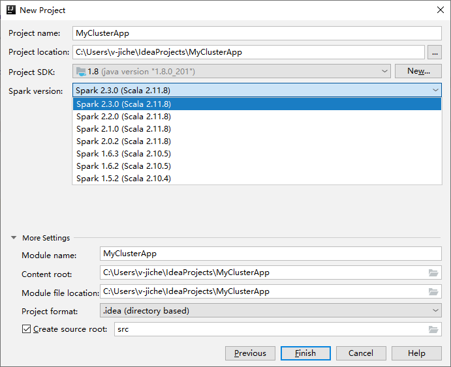Click the New... SDK button
Image resolution: width=451 pixels, height=367 pixels.
tap(418, 71)
